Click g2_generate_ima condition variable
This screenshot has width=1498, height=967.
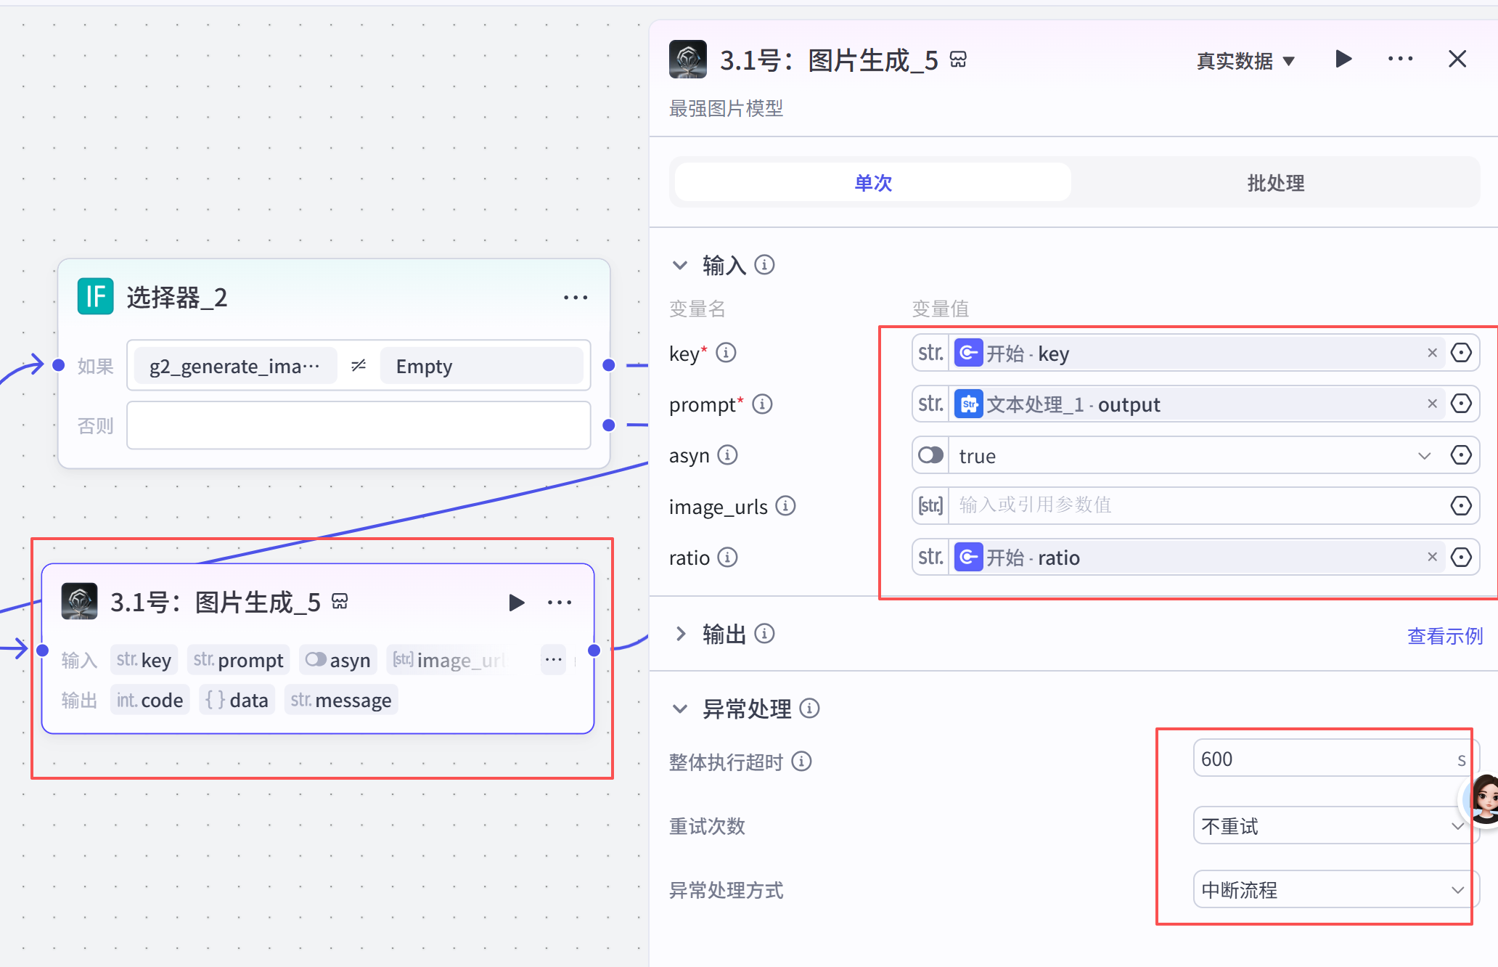pos(235,366)
